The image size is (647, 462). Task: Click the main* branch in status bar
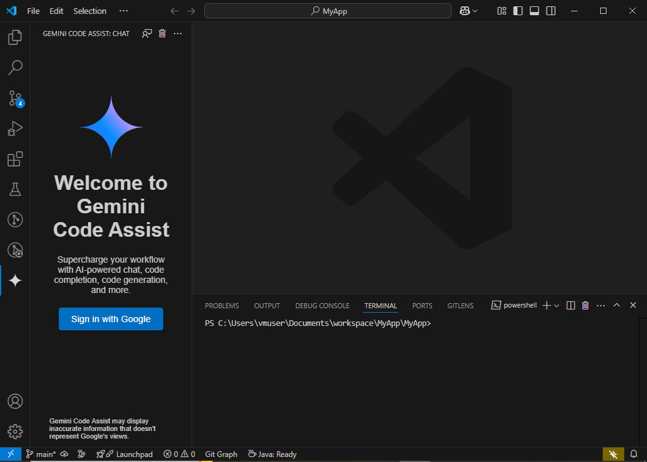pos(41,454)
